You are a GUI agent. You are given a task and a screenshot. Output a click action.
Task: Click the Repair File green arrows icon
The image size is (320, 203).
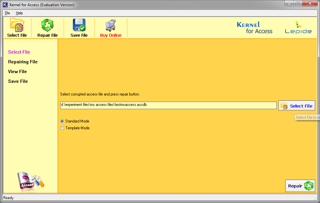(47, 25)
